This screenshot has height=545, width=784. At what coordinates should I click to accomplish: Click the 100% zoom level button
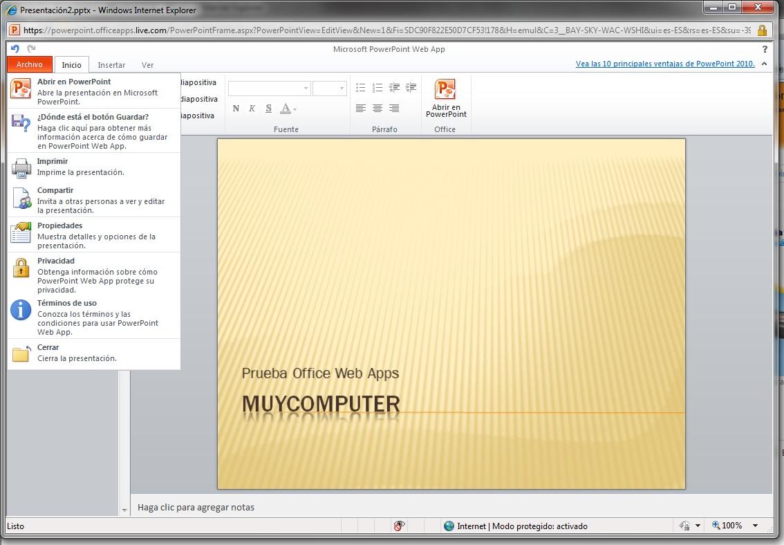pyautogui.click(x=727, y=526)
